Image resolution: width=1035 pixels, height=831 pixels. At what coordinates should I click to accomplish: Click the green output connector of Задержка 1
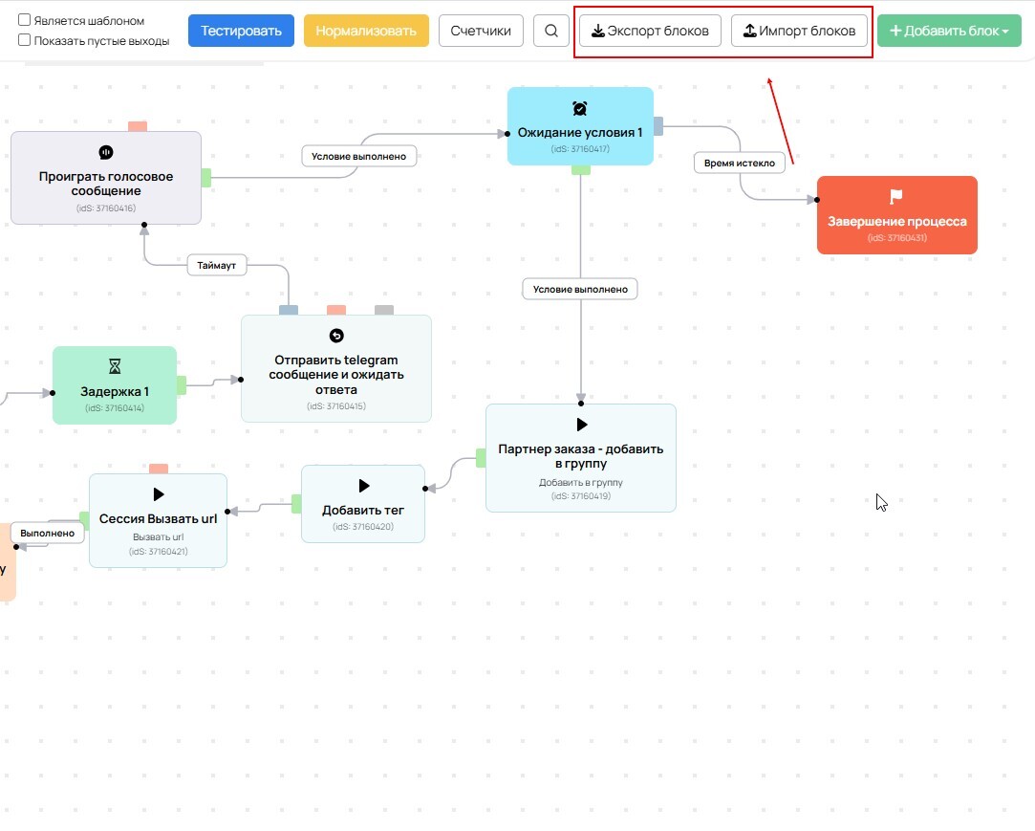pyautogui.click(x=182, y=385)
